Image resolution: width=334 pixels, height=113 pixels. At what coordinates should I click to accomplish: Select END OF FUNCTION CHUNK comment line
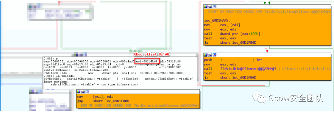point(138,105)
